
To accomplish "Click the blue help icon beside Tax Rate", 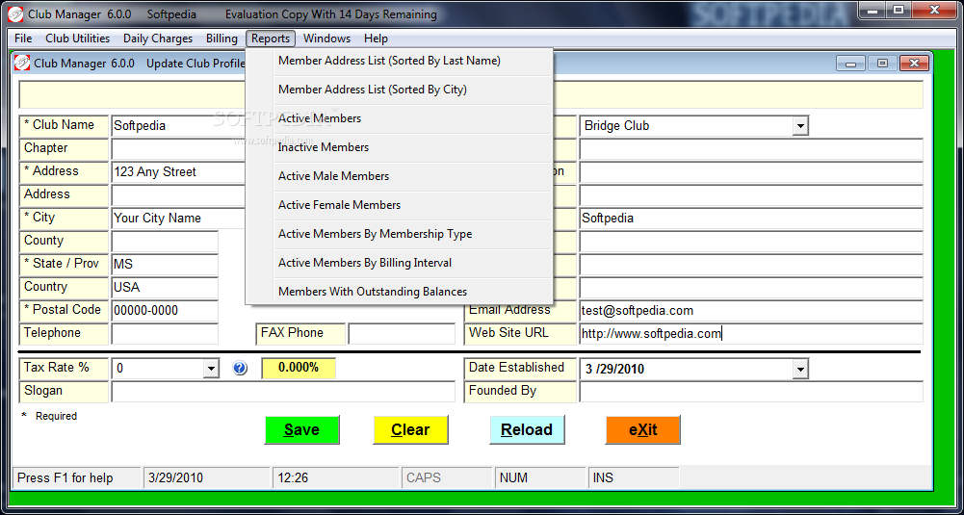I will pos(240,368).
